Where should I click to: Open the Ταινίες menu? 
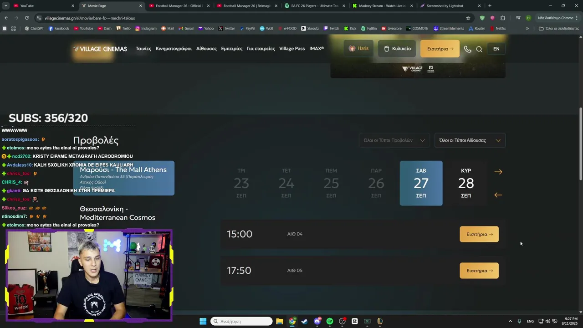tap(143, 49)
